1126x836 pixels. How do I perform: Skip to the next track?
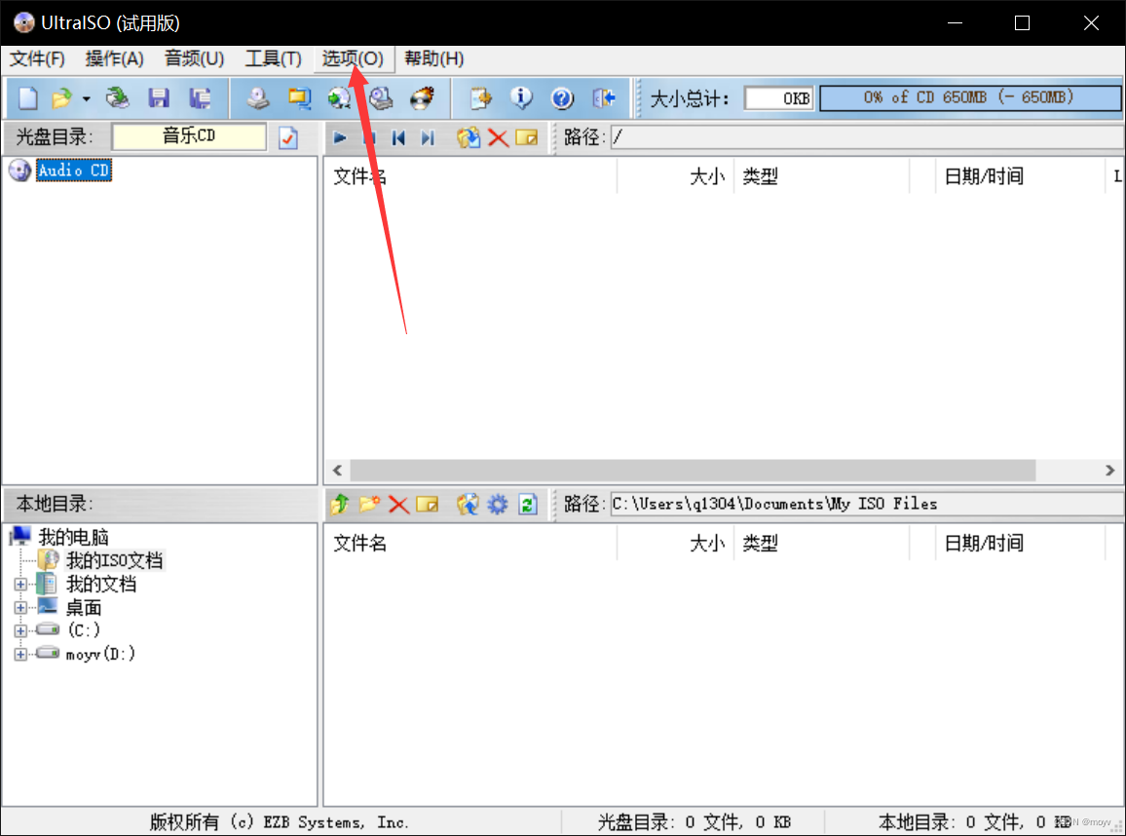[x=428, y=137]
